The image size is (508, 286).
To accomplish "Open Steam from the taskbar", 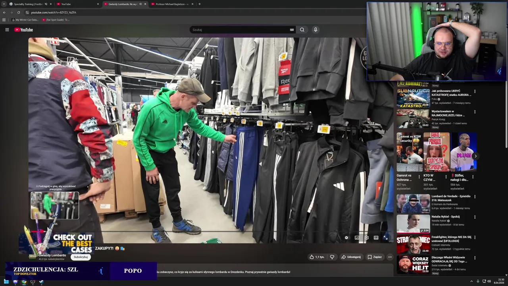I will 41,282.
